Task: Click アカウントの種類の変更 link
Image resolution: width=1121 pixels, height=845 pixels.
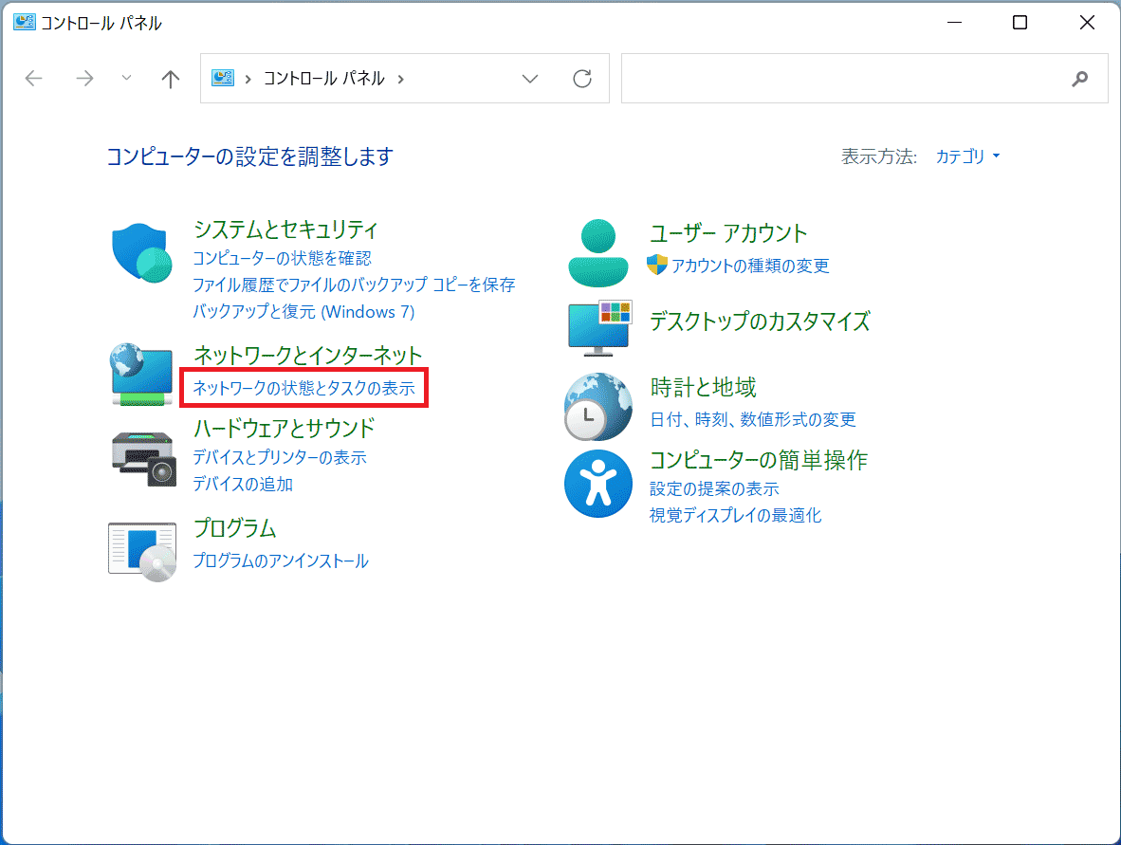Action: click(x=749, y=266)
